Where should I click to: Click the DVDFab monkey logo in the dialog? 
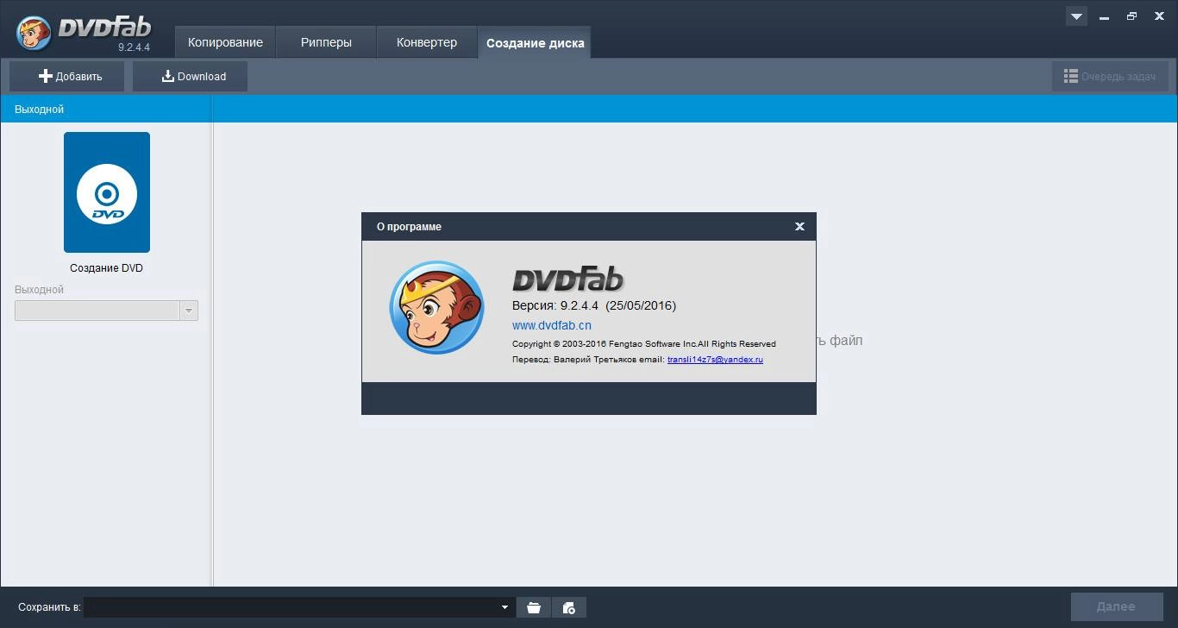(436, 307)
